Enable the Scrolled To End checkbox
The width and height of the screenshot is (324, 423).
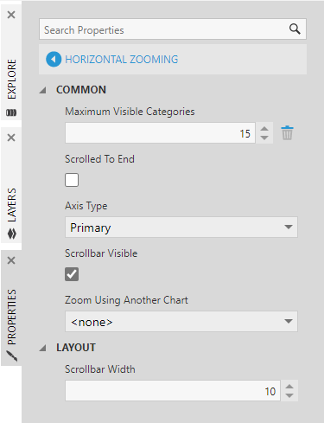point(72,180)
